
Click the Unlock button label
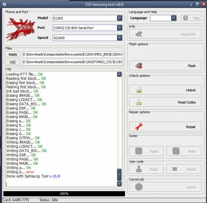click(x=191, y=90)
